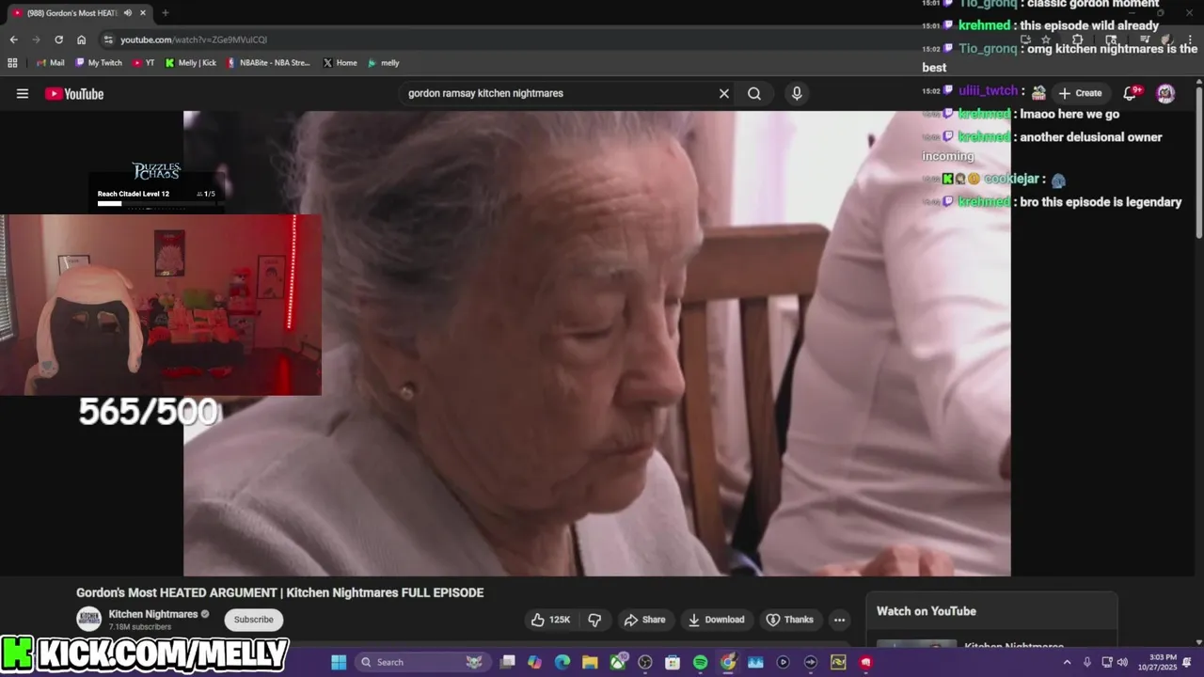The height and width of the screenshot is (677, 1204).
Task: Open the YouTube hamburger guide menu
Action: 23,93
